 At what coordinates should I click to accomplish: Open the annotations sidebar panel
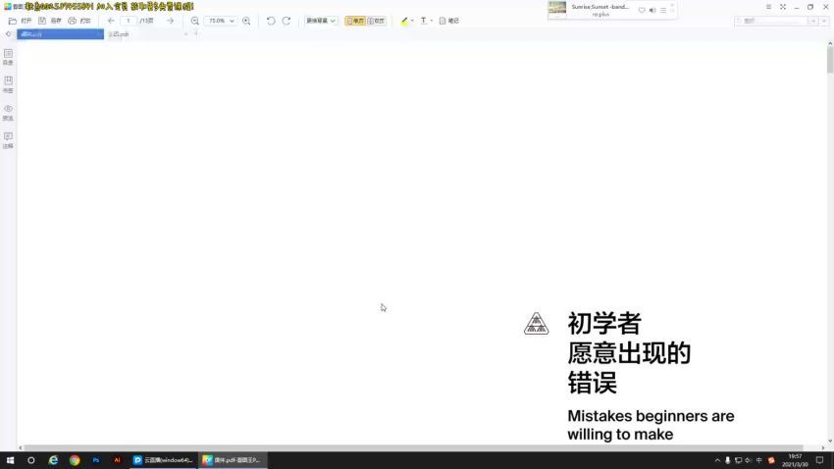[x=8, y=140]
